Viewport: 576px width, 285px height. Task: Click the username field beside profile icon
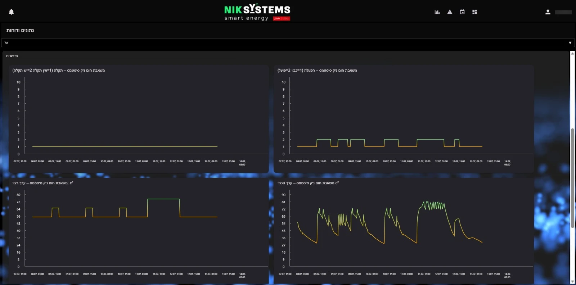point(563,12)
